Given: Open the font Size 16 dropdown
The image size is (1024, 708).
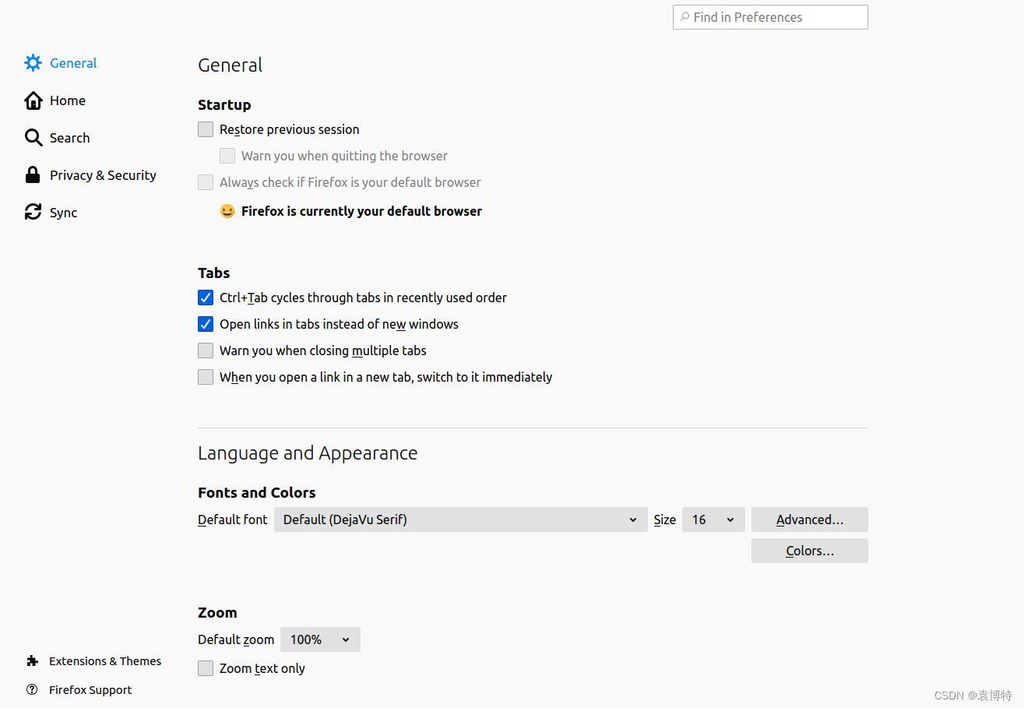Looking at the screenshot, I should tap(713, 520).
